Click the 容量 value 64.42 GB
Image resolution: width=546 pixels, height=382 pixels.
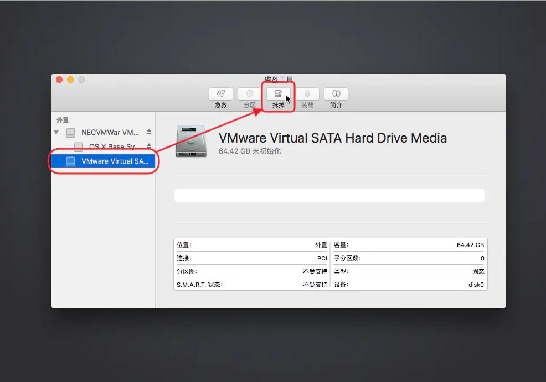[x=471, y=245]
